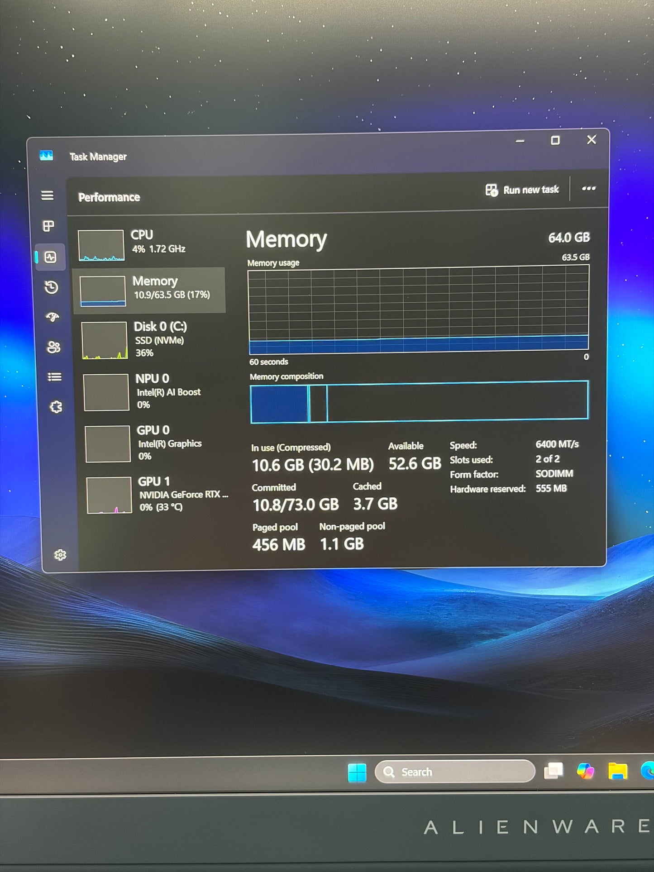Select the GPU 0 Intel Graphics item

tap(155, 443)
